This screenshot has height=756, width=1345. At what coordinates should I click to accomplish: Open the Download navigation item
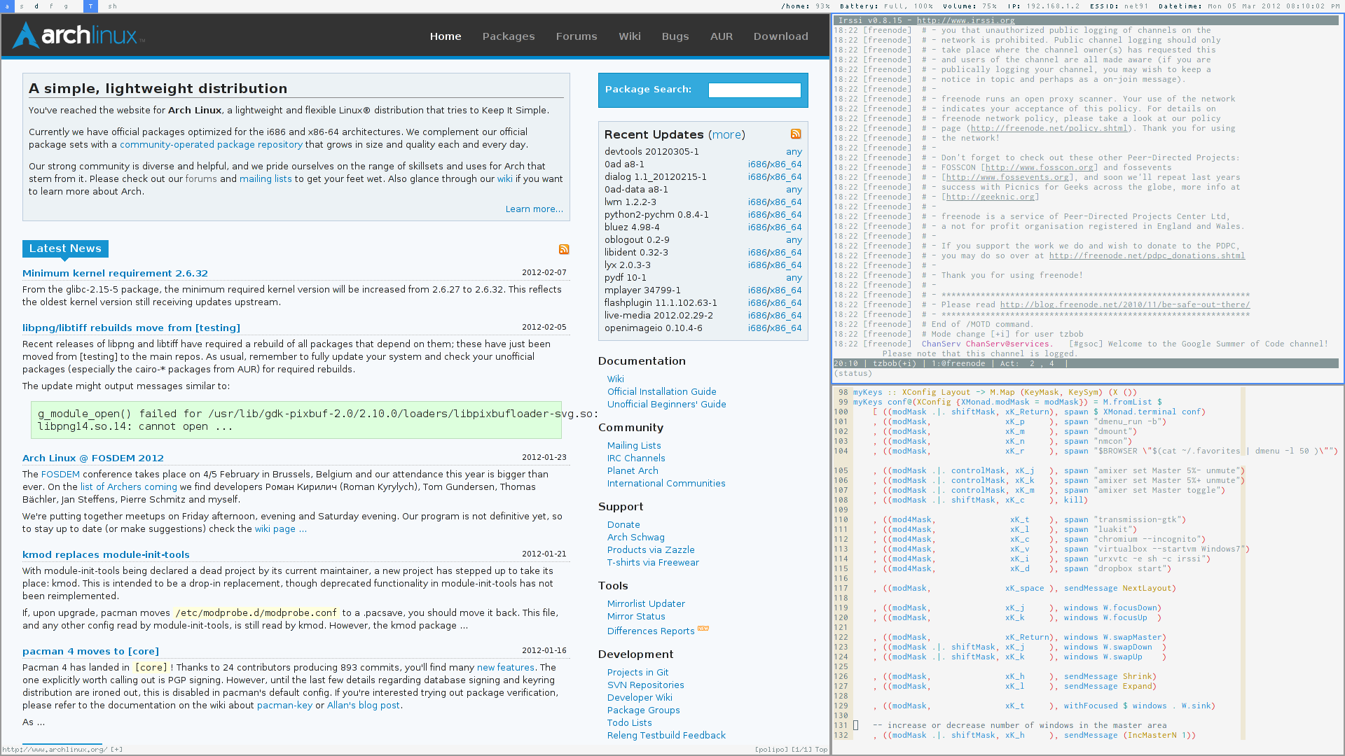click(781, 36)
